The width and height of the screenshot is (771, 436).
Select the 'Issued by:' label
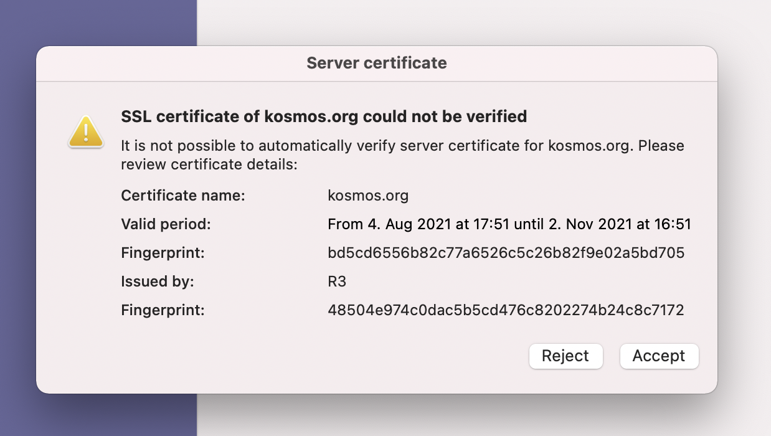[158, 282]
